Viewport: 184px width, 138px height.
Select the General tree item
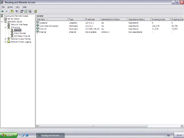pyautogui.click(x=18, y=30)
